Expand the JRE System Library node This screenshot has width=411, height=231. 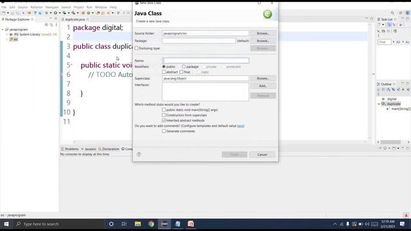pyautogui.click(x=7, y=35)
